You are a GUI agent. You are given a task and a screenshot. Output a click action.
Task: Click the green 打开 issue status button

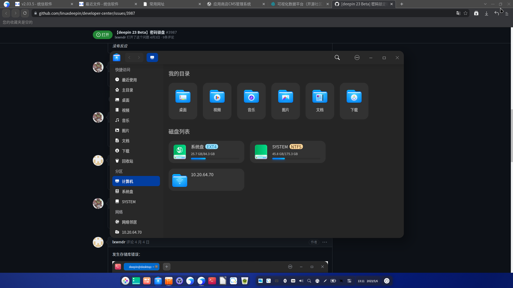point(102,35)
